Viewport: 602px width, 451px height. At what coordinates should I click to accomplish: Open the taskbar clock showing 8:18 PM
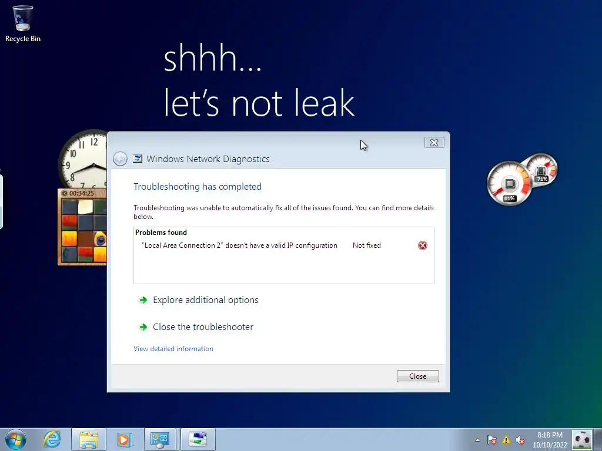coord(550,440)
